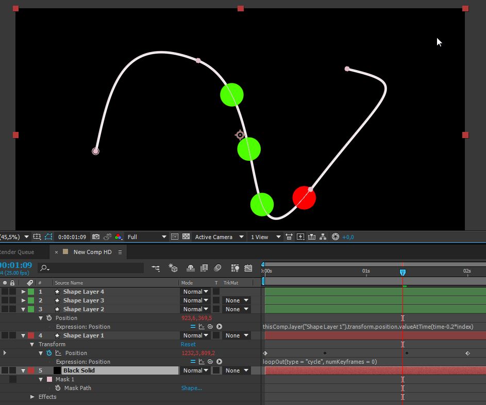486x405 pixels.
Task: Open the Composition Mini-Flowchart icon in timeline
Action: pyautogui.click(x=156, y=268)
